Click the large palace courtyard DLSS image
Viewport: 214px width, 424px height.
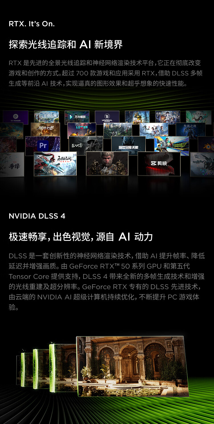pos(133,366)
